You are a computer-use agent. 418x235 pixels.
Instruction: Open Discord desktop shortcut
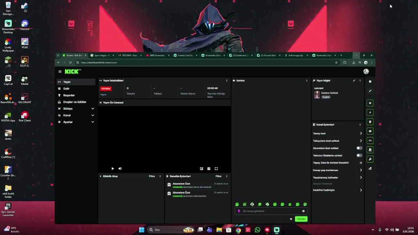click(x=25, y=25)
